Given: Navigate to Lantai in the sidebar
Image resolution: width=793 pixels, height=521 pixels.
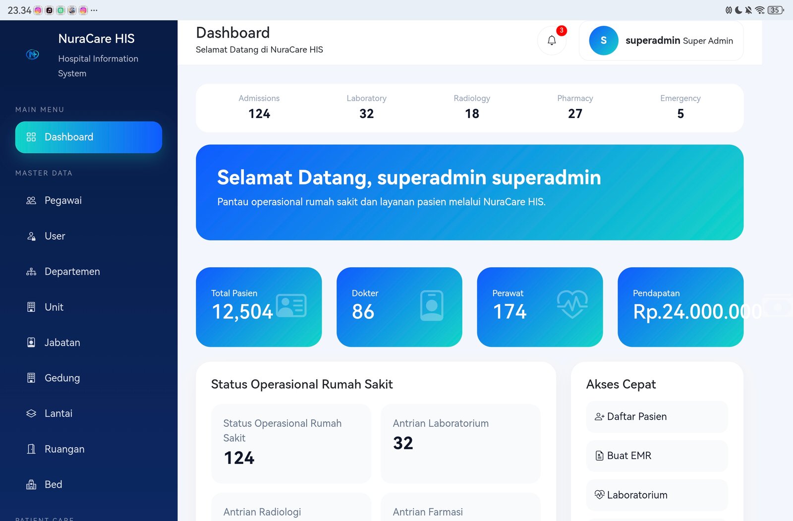Looking at the screenshot, I should pyautogui.click(x=89, y=413).
